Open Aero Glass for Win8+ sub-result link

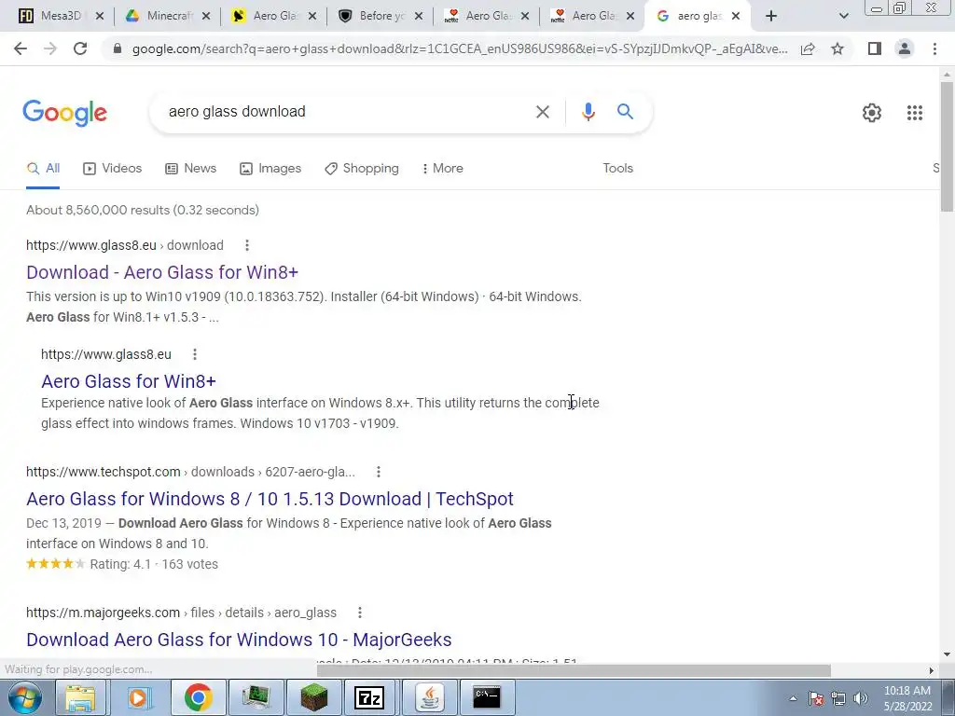point(129,381)
